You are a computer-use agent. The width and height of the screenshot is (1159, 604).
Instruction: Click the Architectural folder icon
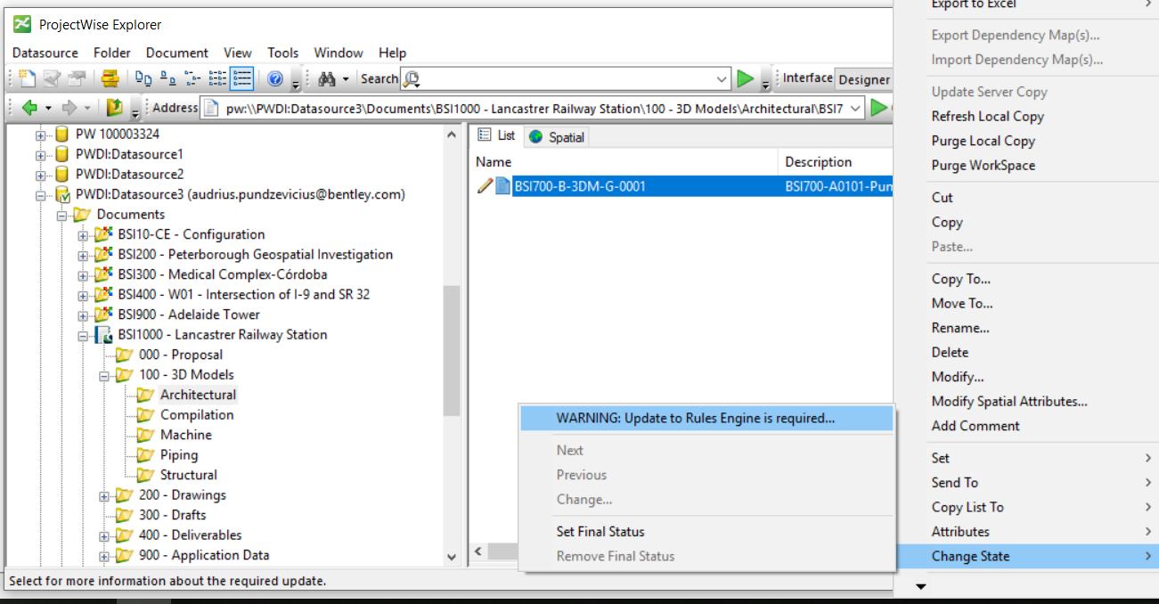(145, 395)
